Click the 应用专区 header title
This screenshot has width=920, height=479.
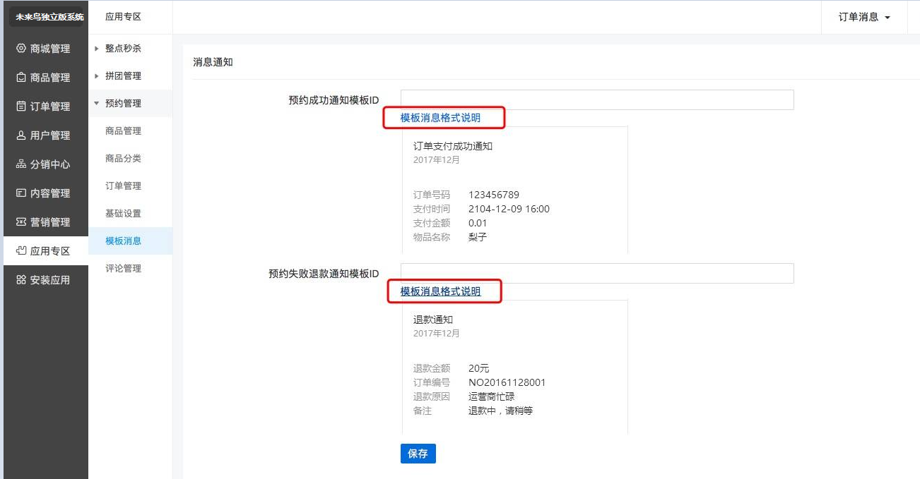123,17
